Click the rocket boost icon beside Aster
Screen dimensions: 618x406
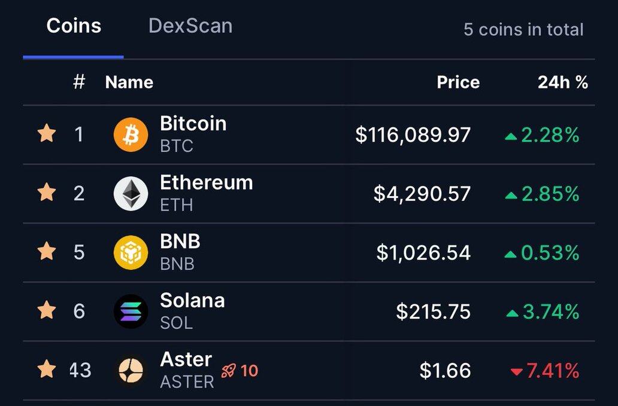(x=228, y=371)
